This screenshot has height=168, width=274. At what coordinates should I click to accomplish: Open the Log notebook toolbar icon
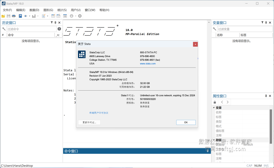point(20,16)
